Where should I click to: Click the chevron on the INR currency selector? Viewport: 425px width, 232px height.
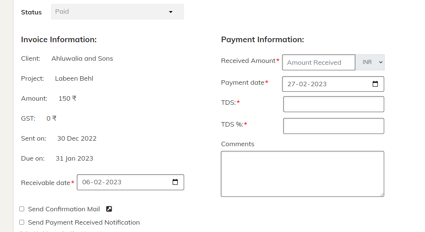pos(378,62)
